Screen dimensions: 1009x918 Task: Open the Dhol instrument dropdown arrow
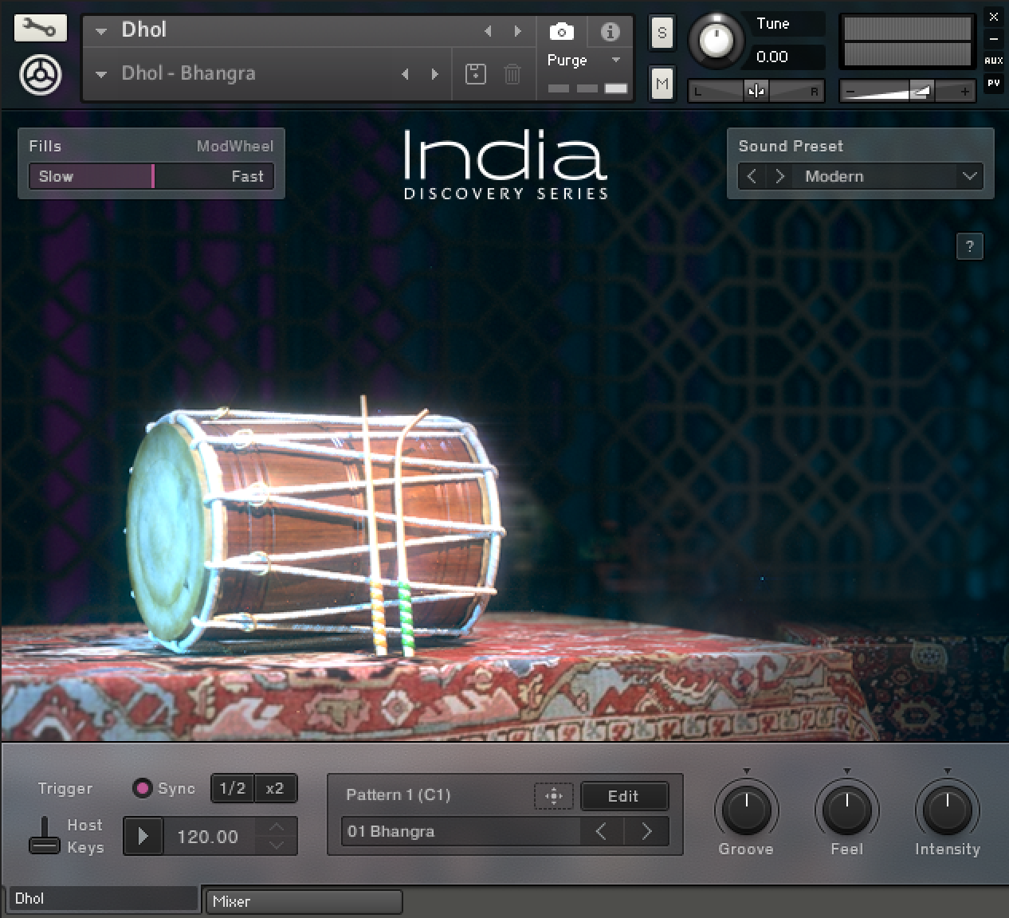101,32
